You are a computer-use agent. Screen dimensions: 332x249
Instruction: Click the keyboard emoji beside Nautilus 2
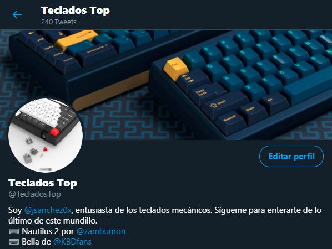pyautogui.click(x=14, y=231)
